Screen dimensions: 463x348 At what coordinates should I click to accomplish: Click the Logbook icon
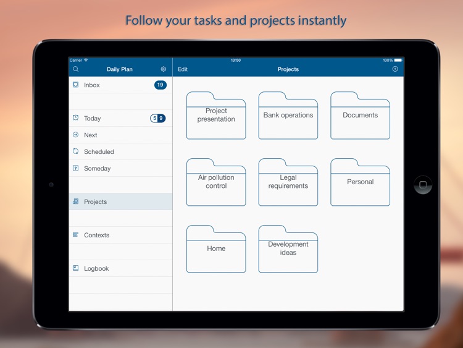point(75,268)
